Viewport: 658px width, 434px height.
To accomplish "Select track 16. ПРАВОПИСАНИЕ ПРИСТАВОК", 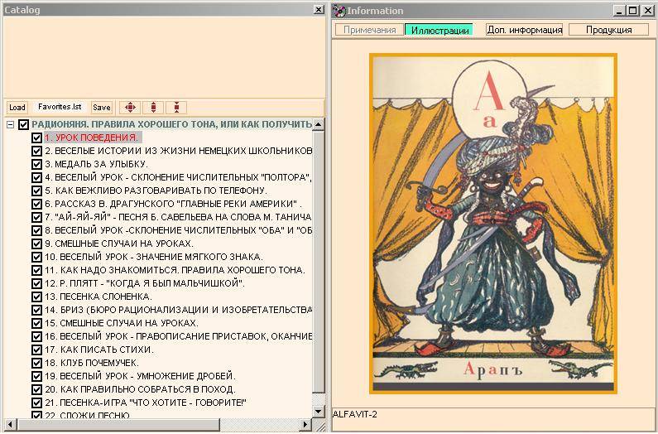I will [178, 336].
